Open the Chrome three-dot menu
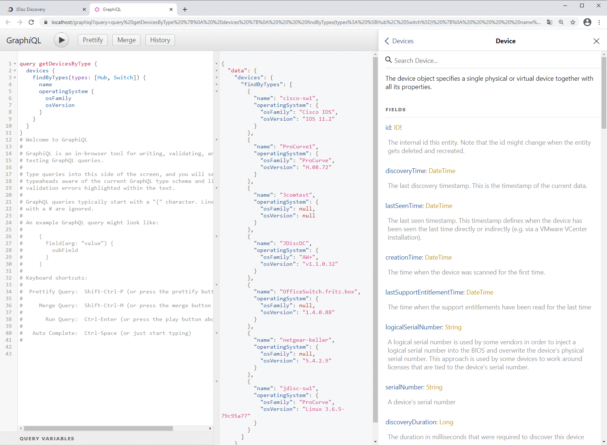The image size is (607, 445). tap(599, 22)
